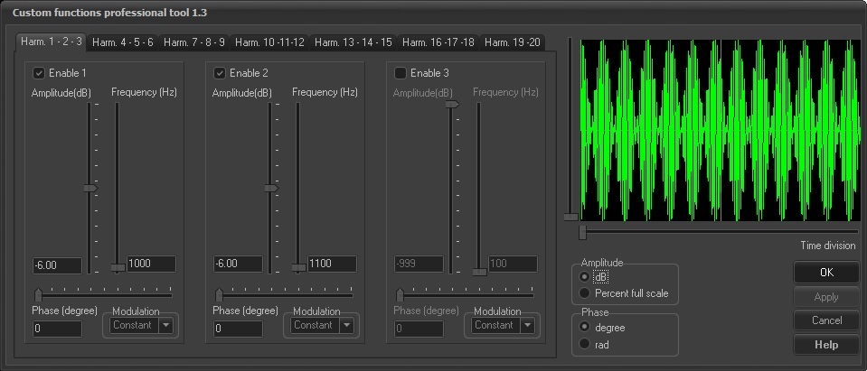The width and height of the screenshot is (867, 371).
Task: Click harmonic 3 frequency slider thumb
Action: [479, 272]
